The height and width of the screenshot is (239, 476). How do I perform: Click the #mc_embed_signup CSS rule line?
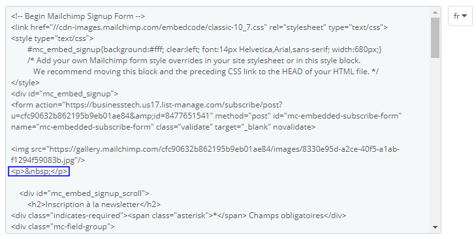coord(204,49)
